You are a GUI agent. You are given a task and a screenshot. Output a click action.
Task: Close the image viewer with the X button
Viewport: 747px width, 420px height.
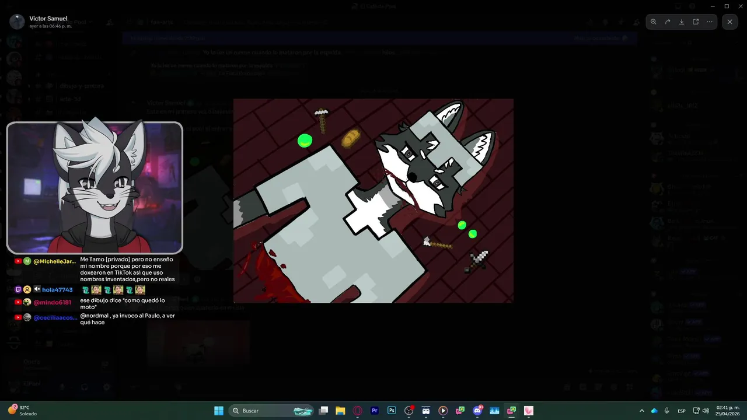tap(730, 22)
